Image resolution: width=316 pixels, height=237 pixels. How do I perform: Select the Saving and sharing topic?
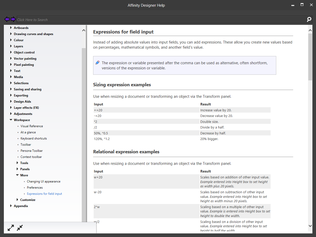coord(28,89)
